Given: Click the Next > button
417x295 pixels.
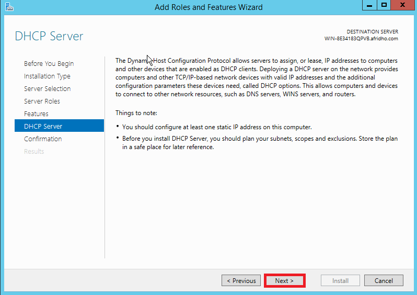Looking at the screenshot, I should pos(284,281).
